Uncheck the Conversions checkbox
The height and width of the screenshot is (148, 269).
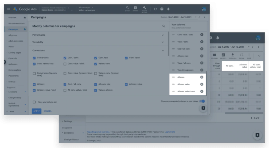[x=34, y=58]
